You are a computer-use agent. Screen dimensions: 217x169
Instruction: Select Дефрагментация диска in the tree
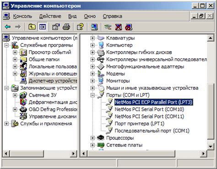point(53,102)
